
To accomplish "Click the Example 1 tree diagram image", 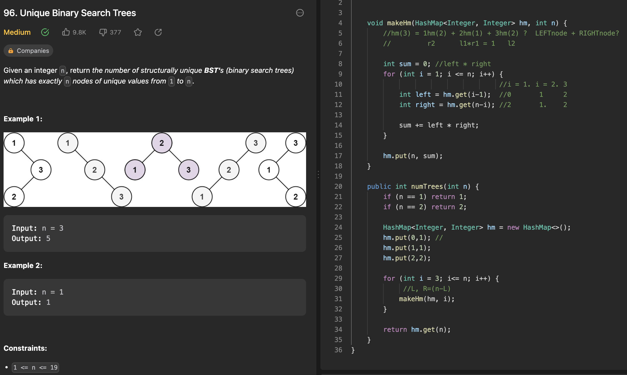I will [x=155, y=169].
